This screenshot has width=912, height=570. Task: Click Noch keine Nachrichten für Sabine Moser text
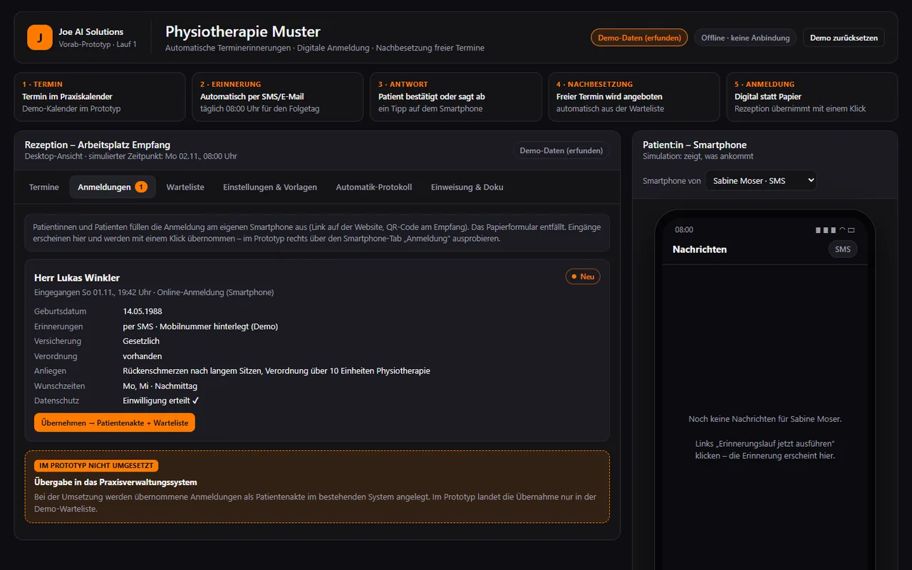click(x=765, y=419)
